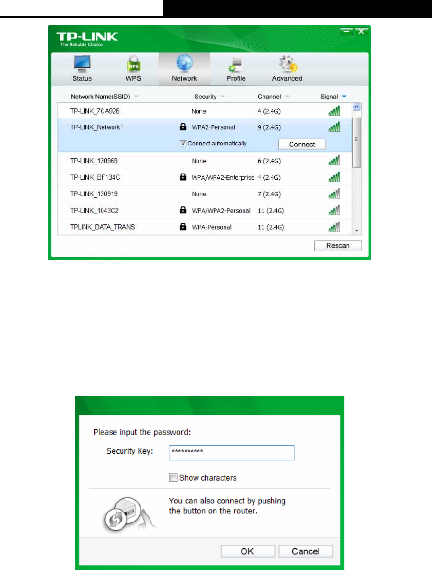432x570 pixels.
Task: Cancel the password dialog
Action: click(306, 551)
